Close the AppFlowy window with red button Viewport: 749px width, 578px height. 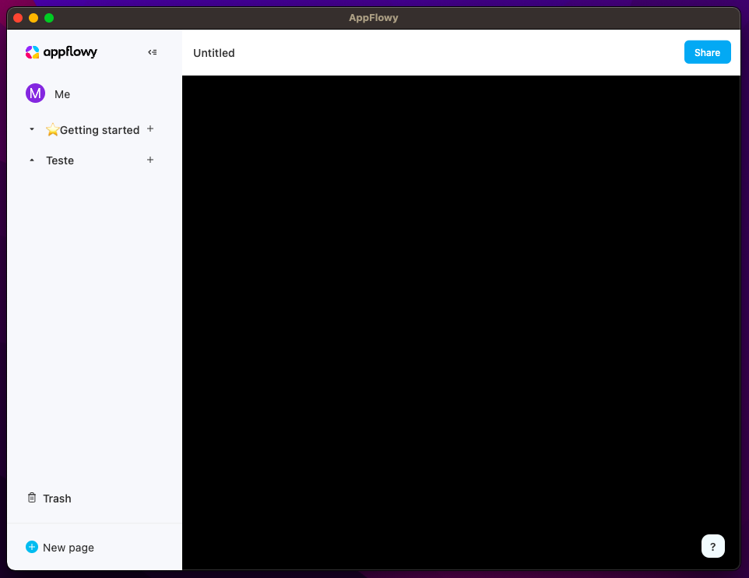tap(18, 18)
